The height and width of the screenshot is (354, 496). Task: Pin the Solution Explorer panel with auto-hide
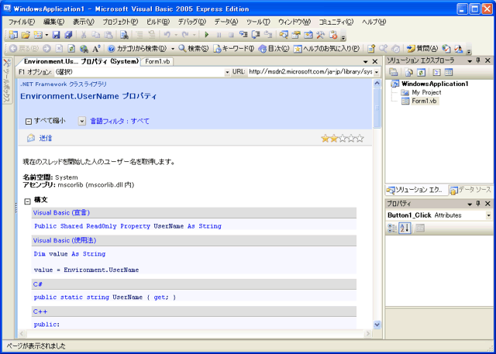coord(477,60)
